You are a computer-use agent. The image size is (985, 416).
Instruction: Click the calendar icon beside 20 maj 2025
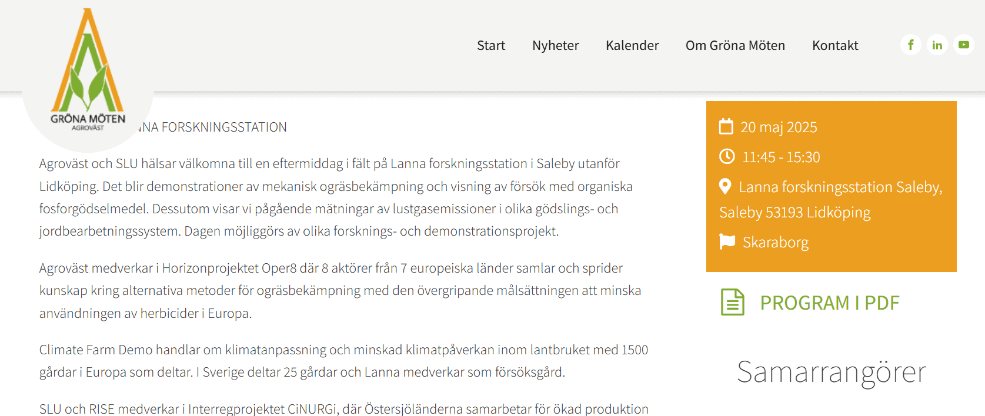tap(726, 127)
